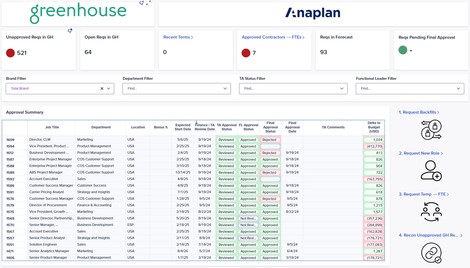Select the empty Final Approval Status cell for row 1594

click(270, 146)
